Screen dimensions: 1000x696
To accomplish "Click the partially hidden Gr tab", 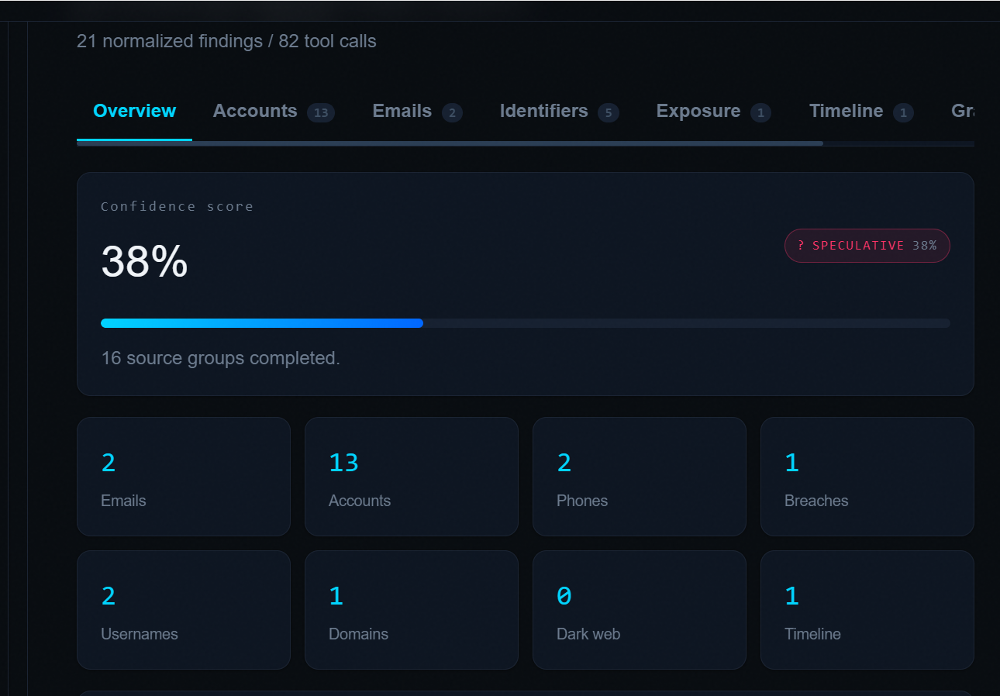I will 962,112.
